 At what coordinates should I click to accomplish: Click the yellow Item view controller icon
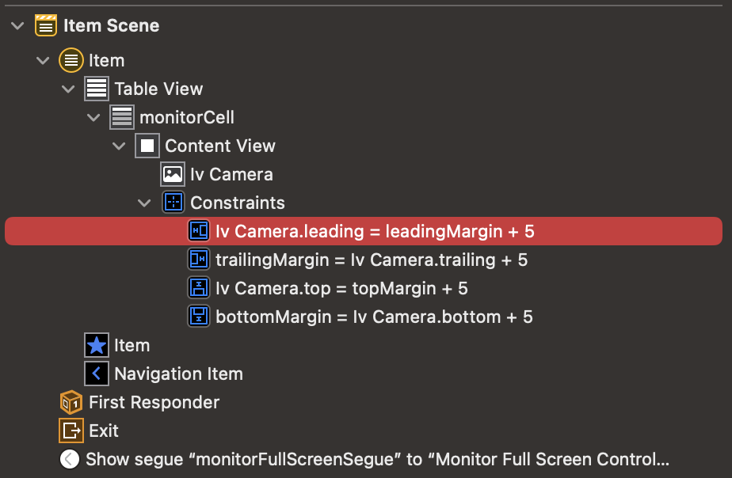pos(71,60)
